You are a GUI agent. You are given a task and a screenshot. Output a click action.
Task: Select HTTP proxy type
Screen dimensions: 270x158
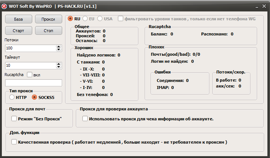(x=12, y=97)
